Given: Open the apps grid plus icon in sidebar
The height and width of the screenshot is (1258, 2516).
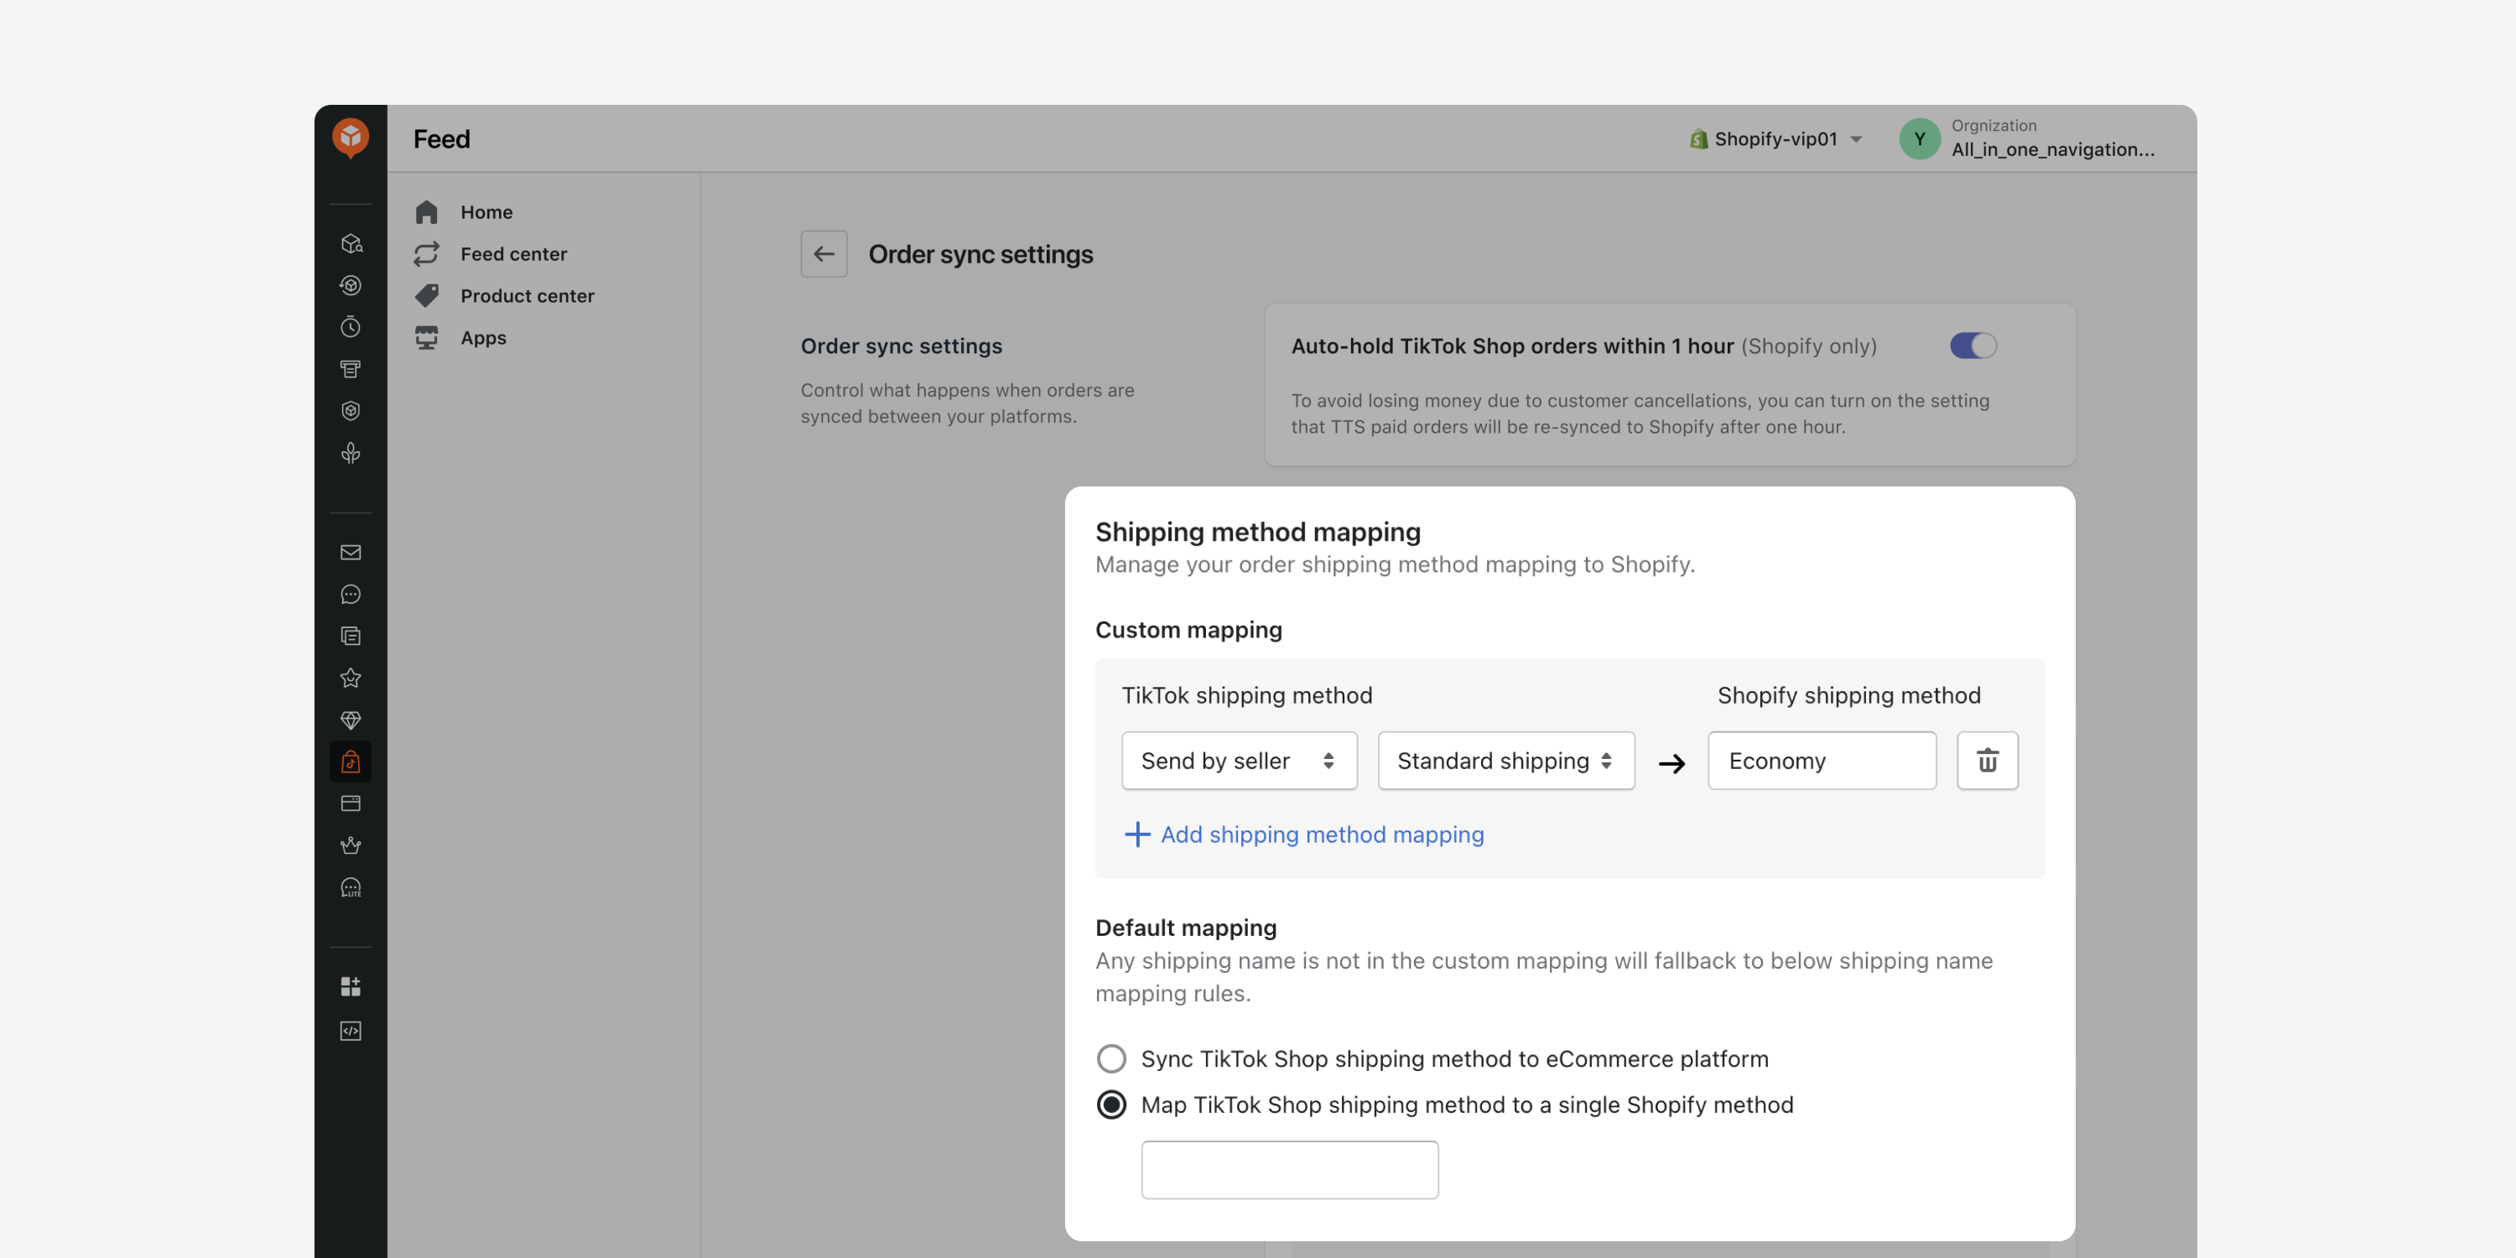Looking at the screenshot, I should click(x=351, y=985).
